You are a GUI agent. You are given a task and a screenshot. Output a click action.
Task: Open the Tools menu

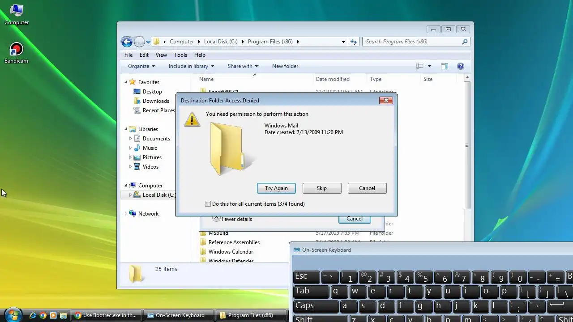(180, 55)
